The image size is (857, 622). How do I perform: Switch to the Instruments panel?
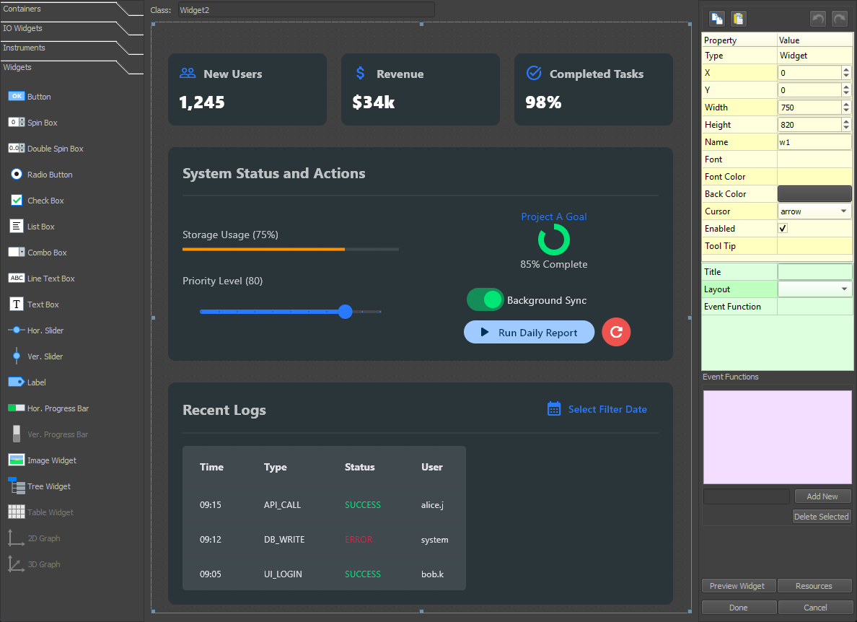coord(36,48)
